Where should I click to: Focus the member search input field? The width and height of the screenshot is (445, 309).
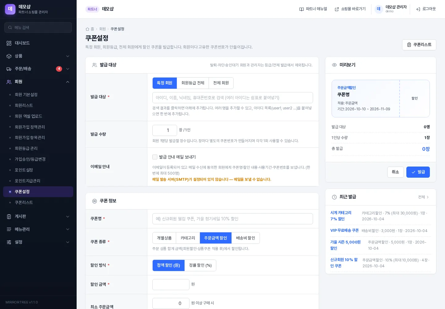point(233,98)
